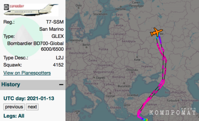Image resolution: width=199 pixels, height=121 pixels.
Task: Select the Legs: All label
Action: coord(14,116)
